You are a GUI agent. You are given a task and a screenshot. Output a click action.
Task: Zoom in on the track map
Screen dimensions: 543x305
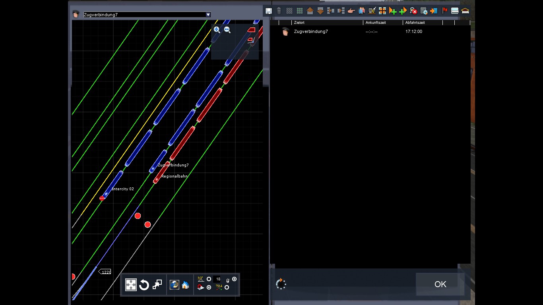point(217,30)
